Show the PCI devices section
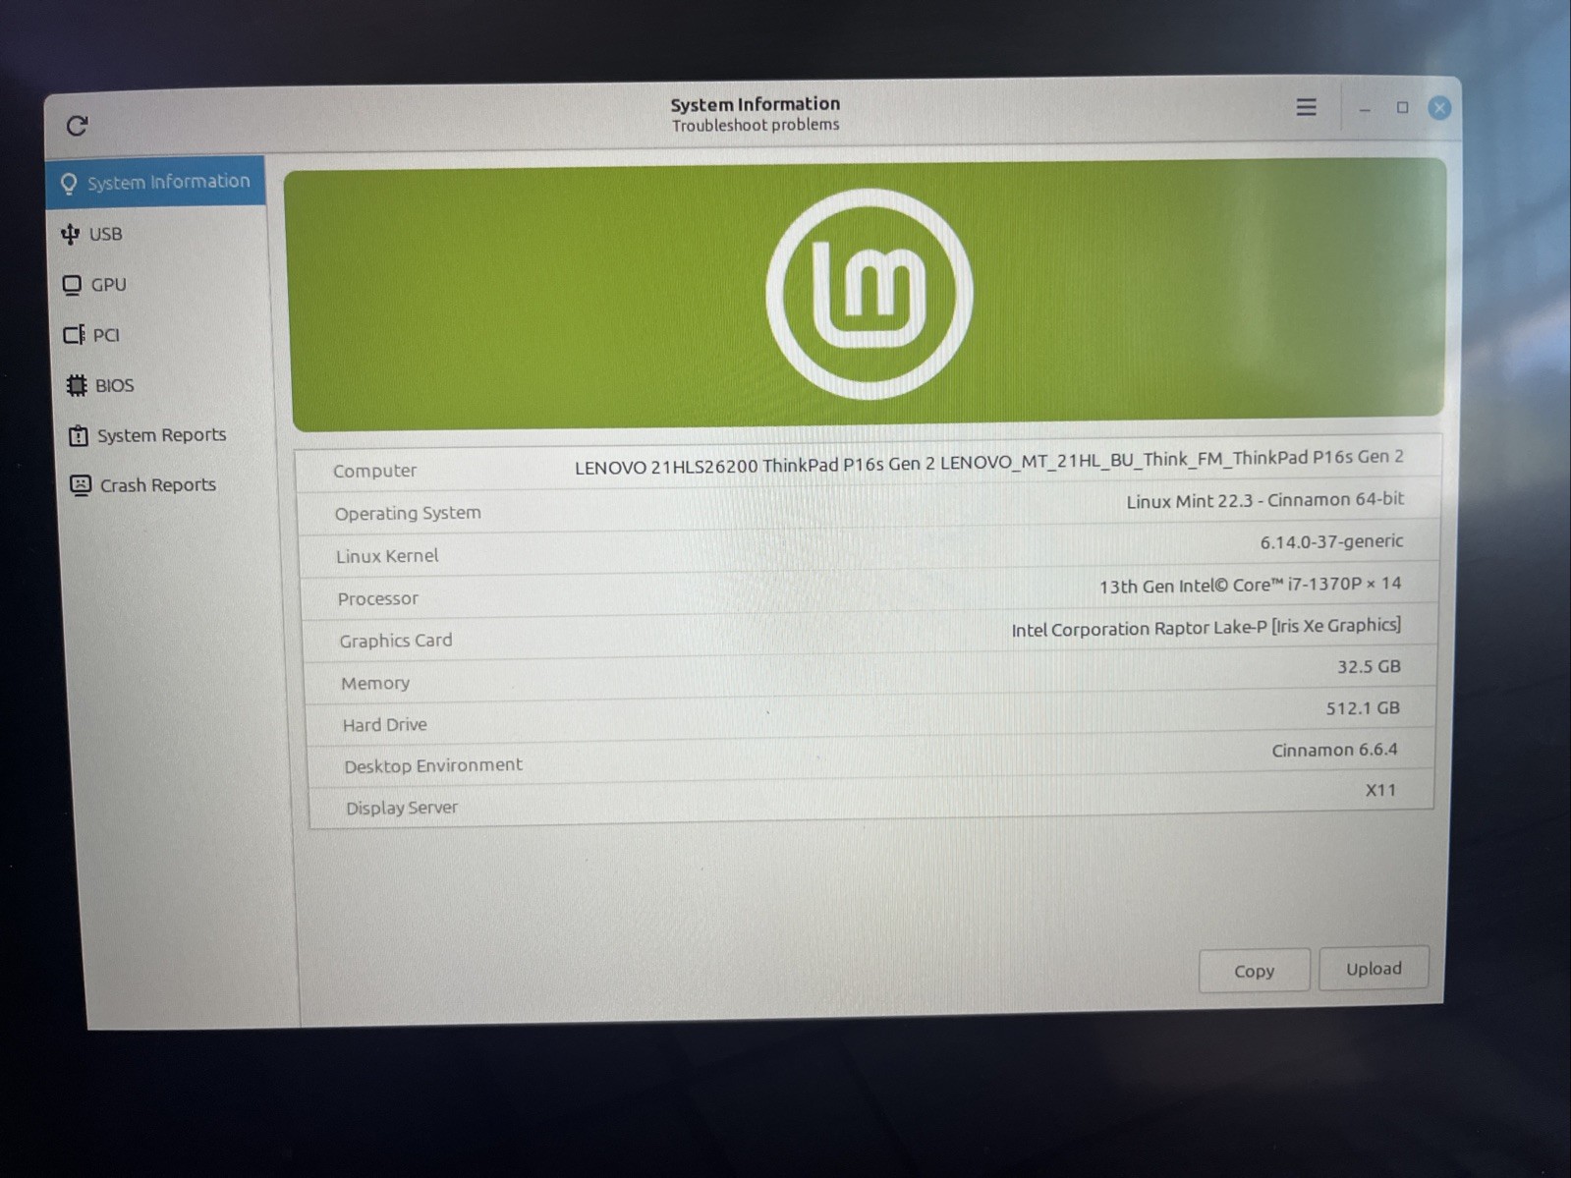This screenshot has height=1178, width=1571. [159, 335]
